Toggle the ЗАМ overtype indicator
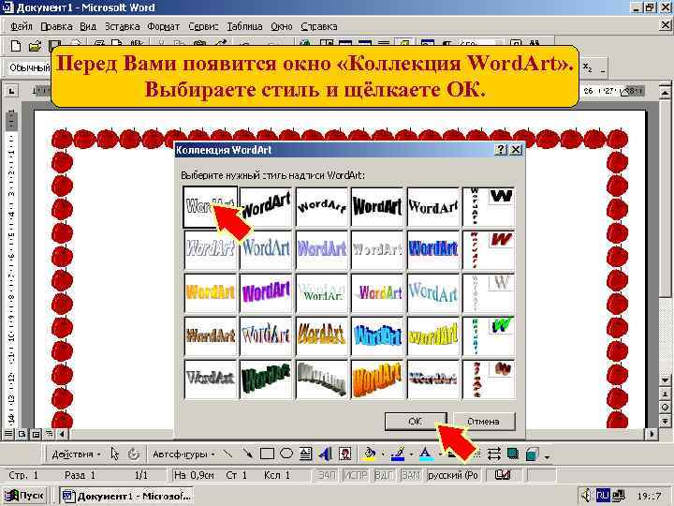The image size is (674, 506). [x=411, y=475]
